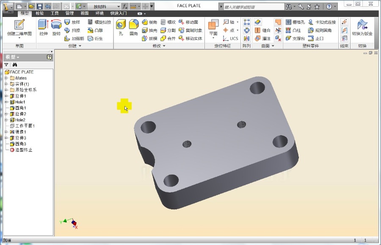381x245 pixels.
Task: Select 圆角3 in the model browser
Action: [18, 144]
